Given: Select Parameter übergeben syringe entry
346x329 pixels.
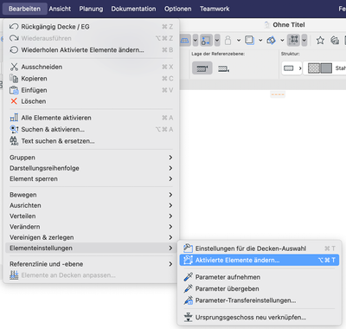Looking at the screenshot, I should point(259,288).
